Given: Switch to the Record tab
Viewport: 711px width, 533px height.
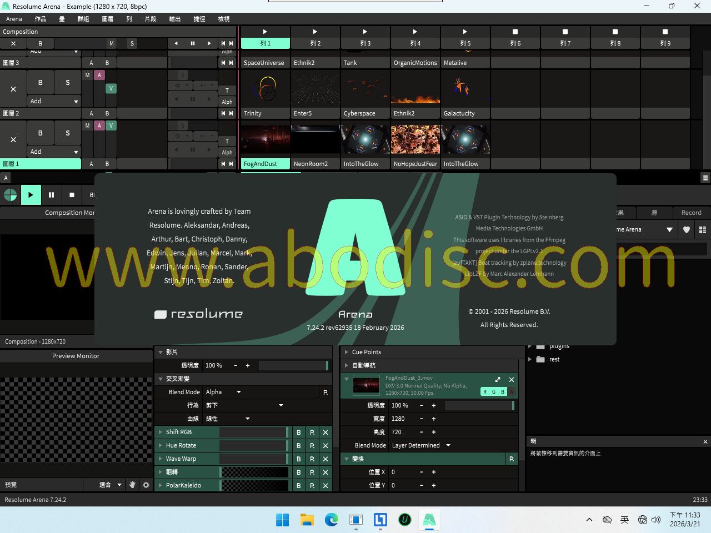Looking at the screenshot, I should click(691, 213).
